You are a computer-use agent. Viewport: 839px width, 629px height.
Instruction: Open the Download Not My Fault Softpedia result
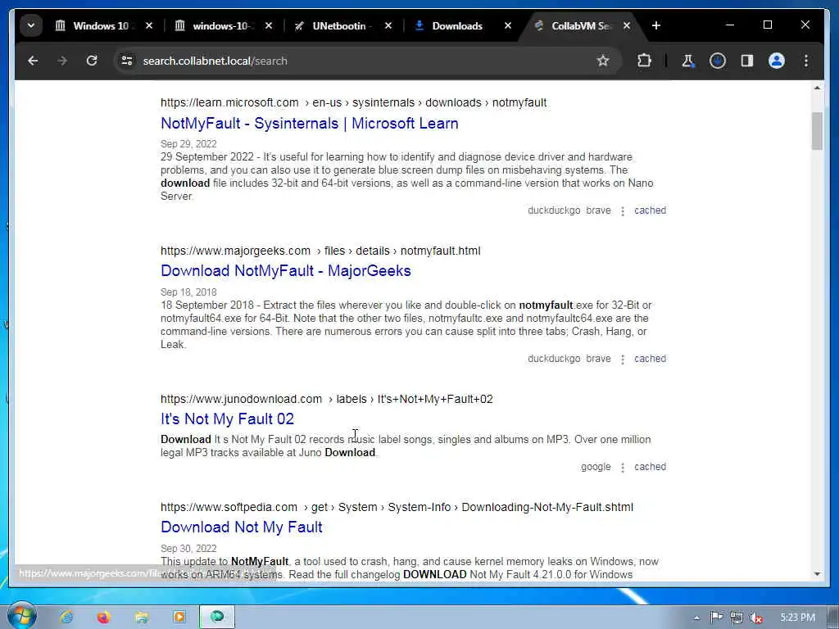pyautogui.click(x=242, y=527)
